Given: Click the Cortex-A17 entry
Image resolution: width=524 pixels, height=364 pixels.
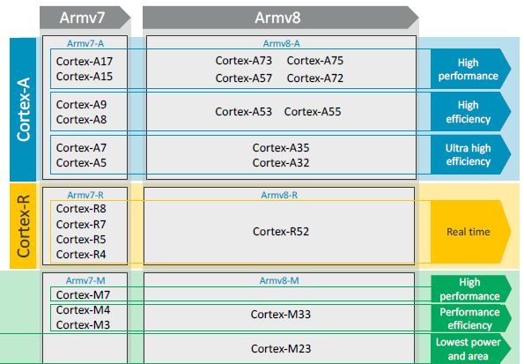Looking at the screenshot, I should pos(85,61).
